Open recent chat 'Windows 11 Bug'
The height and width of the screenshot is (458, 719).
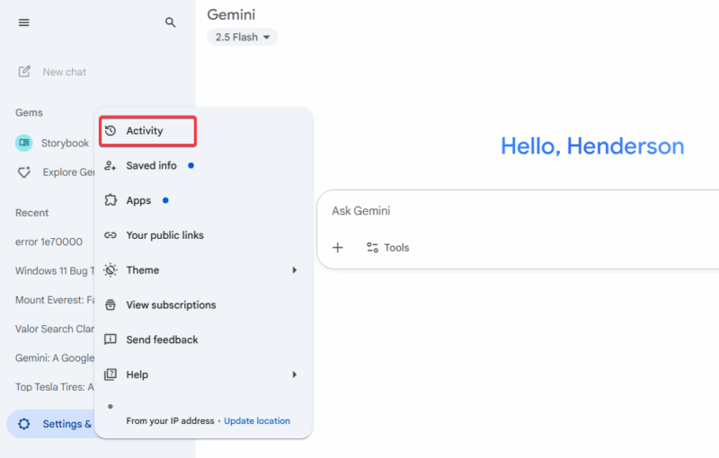point(55,270)
